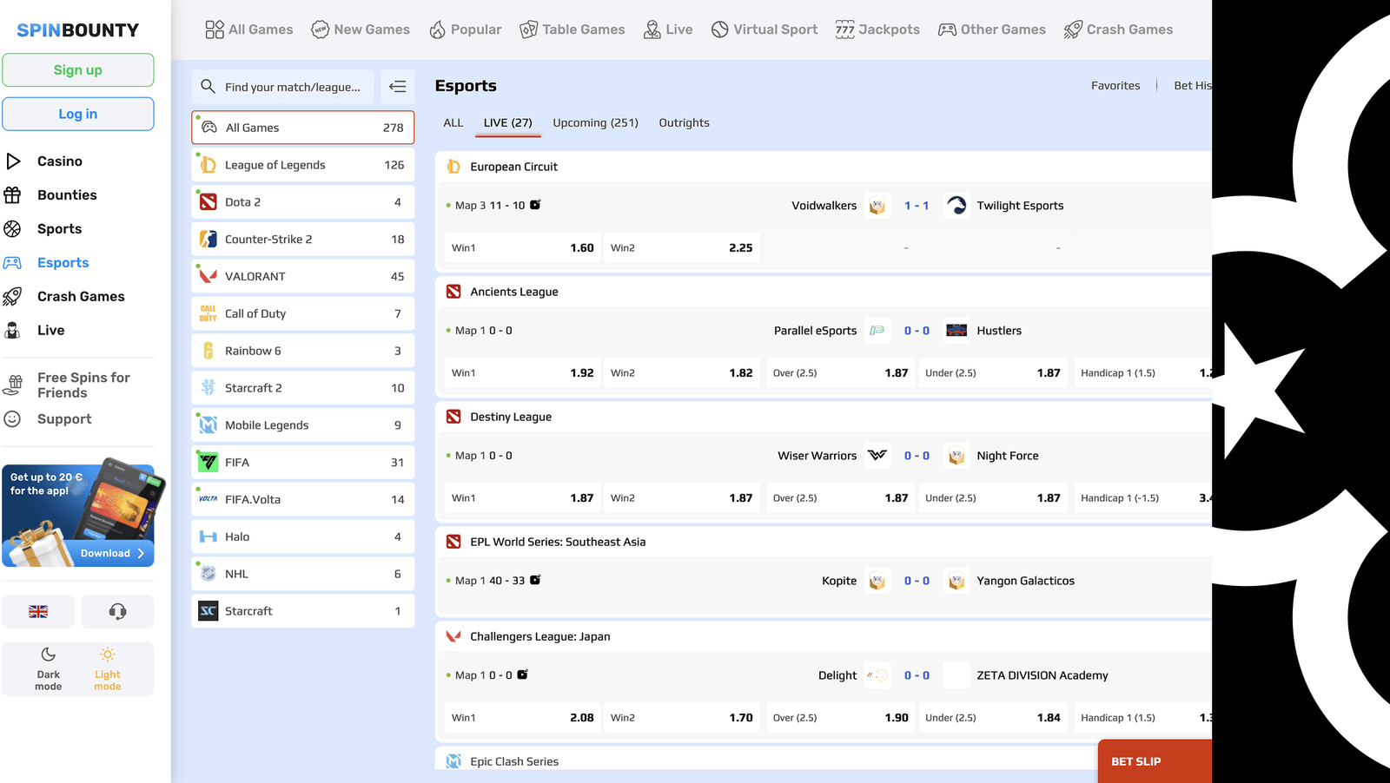This screenshot has height=783, width=1390.
Task: Open Crash Games rocket icon in sidebar
Action: point(13,297)
